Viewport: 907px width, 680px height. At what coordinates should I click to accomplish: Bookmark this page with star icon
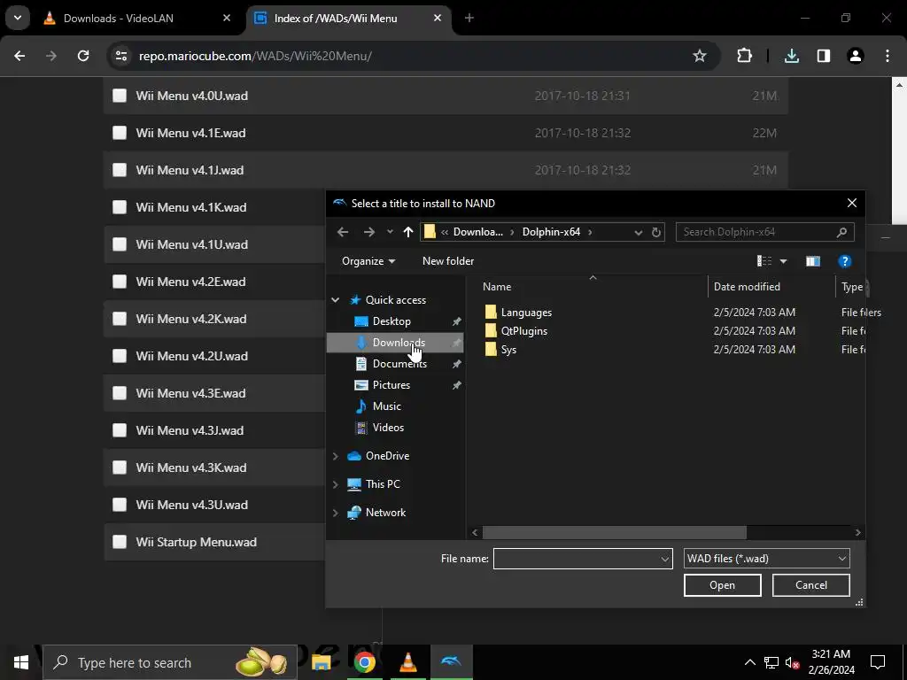(700, 56)
